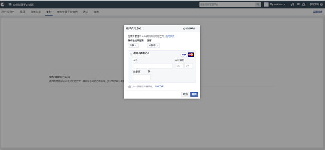Switch to the 用户和资产 tab
The image size is (325, 150).
8,12
